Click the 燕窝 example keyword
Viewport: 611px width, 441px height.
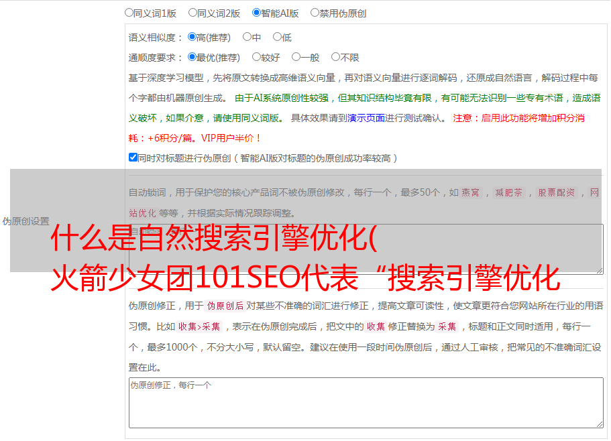pos(471,192)
